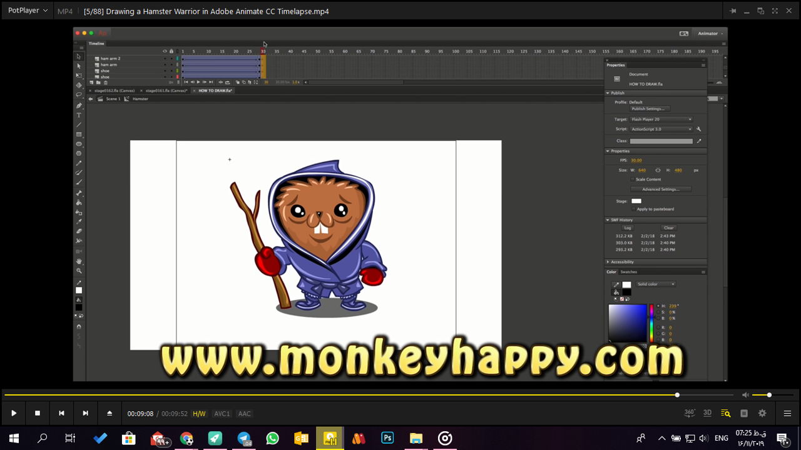Click the FPS value 30.00
The height and width of the screenshot is (450, 801).
[636, 161]
